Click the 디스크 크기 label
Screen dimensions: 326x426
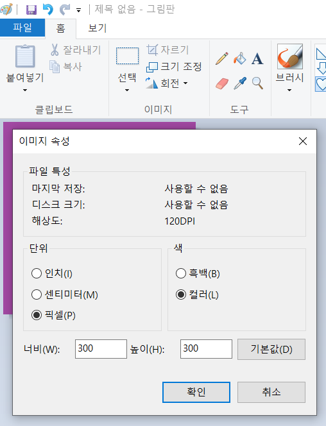click(x=58, y=204)
